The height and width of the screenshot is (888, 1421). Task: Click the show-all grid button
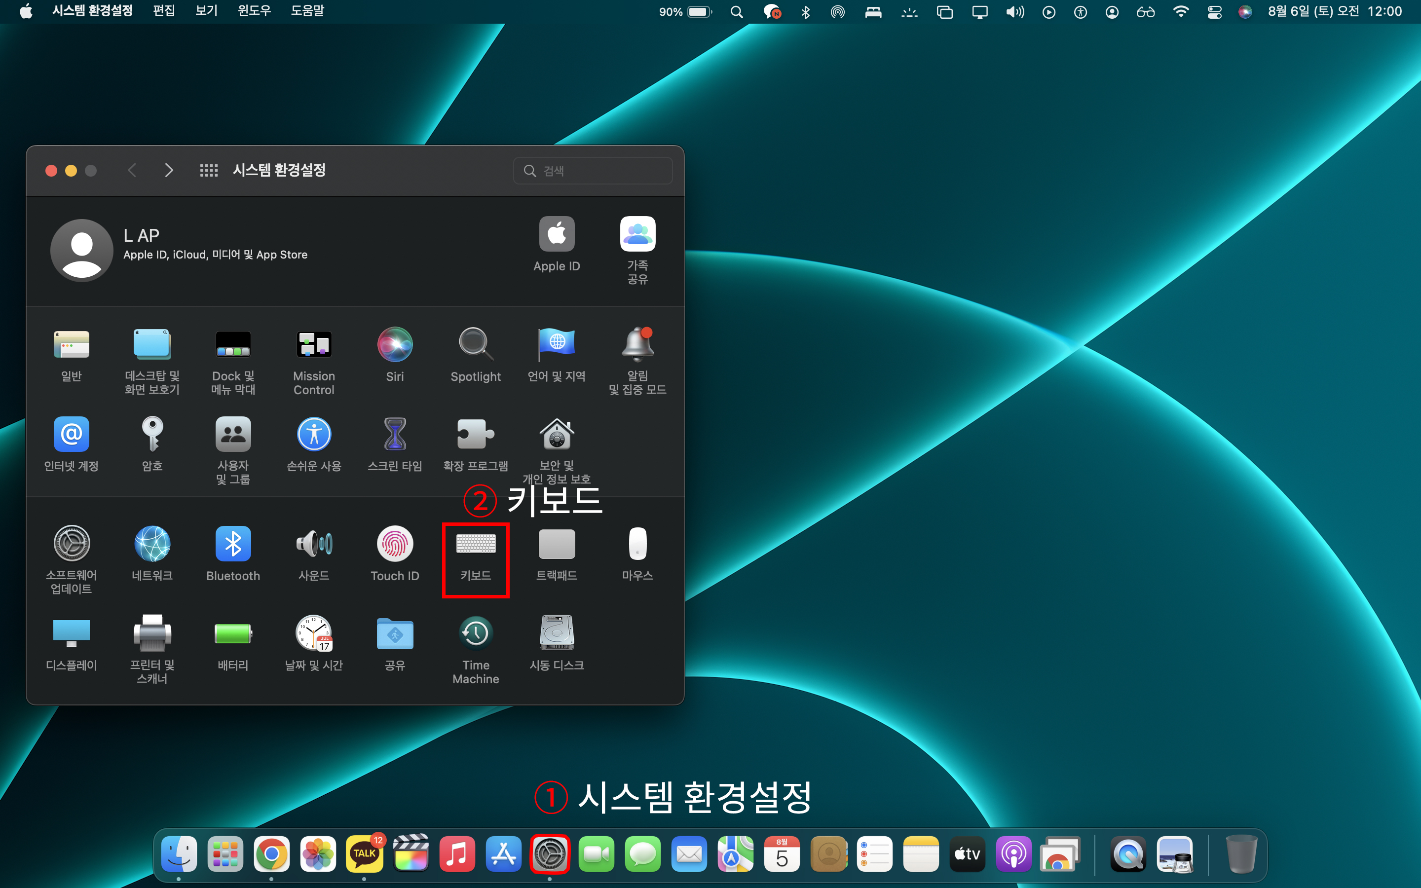click(208, 170)
